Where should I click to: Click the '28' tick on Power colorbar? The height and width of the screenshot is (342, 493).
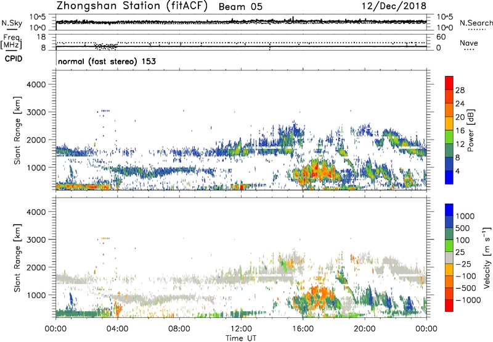click(460, 90)
